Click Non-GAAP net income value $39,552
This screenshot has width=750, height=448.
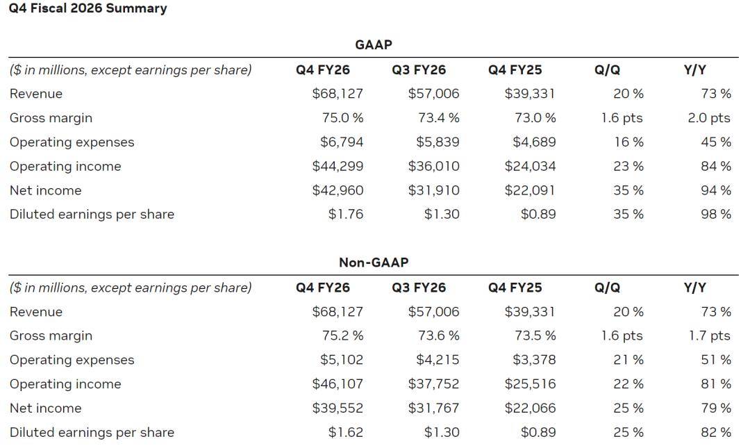coord(337,408)
